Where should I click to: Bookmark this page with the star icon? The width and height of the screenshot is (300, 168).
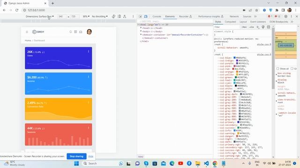(x=256, y=10)
